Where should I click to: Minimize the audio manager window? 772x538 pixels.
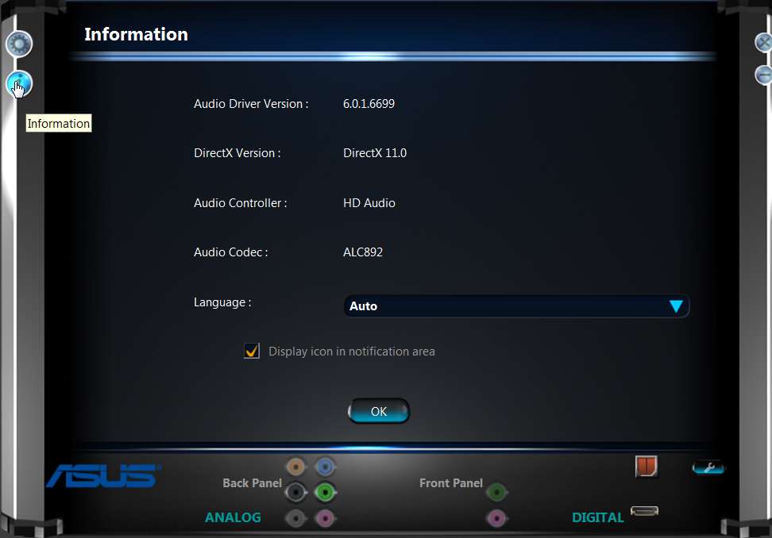pos(762,75)
